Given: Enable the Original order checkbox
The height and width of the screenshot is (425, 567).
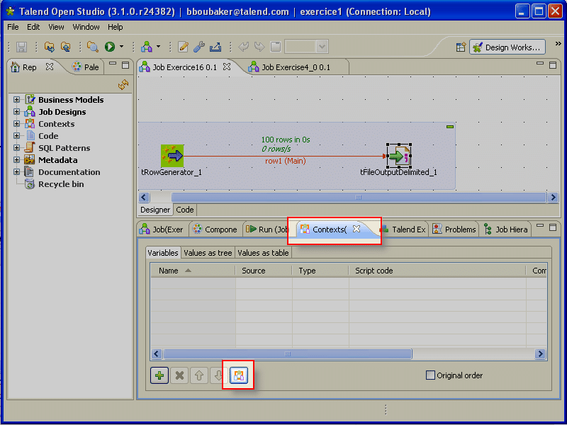Looking at the screenshot, I should (x=430, y=375).
